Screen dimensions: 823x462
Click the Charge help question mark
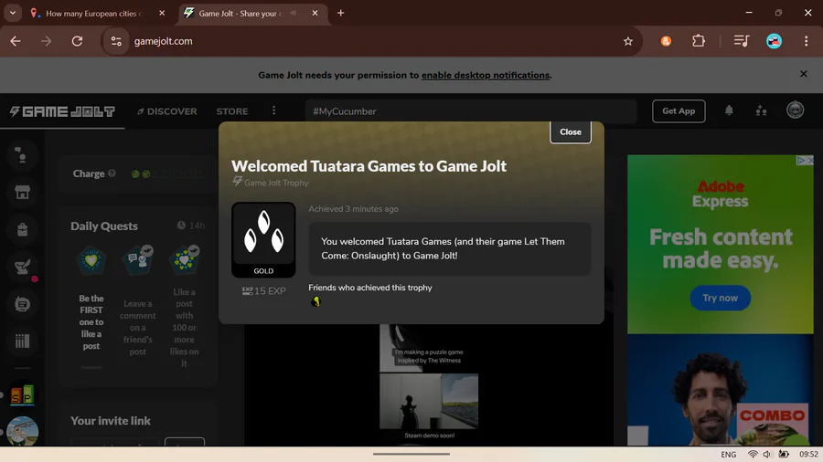click(112, 173)
